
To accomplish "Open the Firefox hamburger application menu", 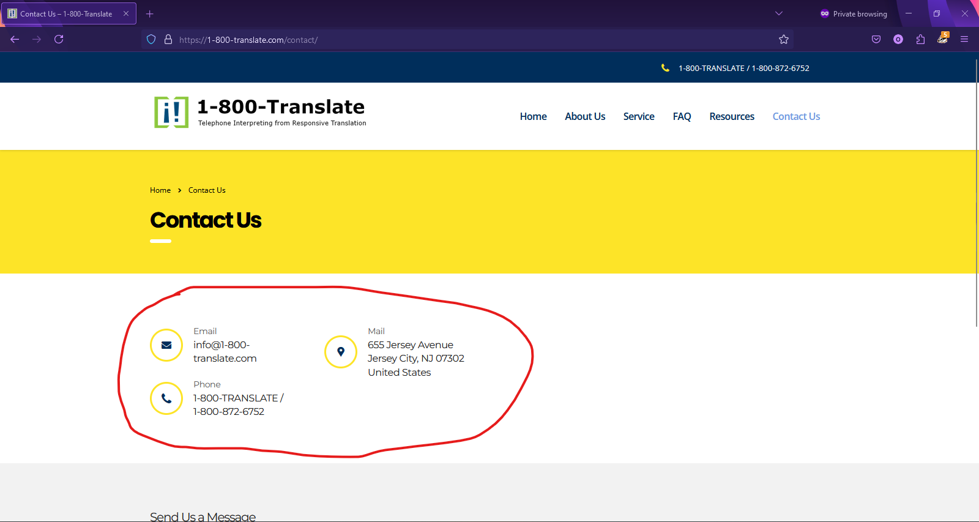I will click(x=964, y=40).
